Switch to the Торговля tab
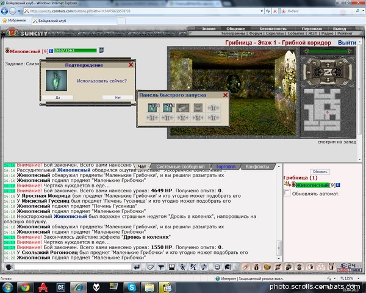The height and width of the screenshot is (293, 366). pos(226,167)
